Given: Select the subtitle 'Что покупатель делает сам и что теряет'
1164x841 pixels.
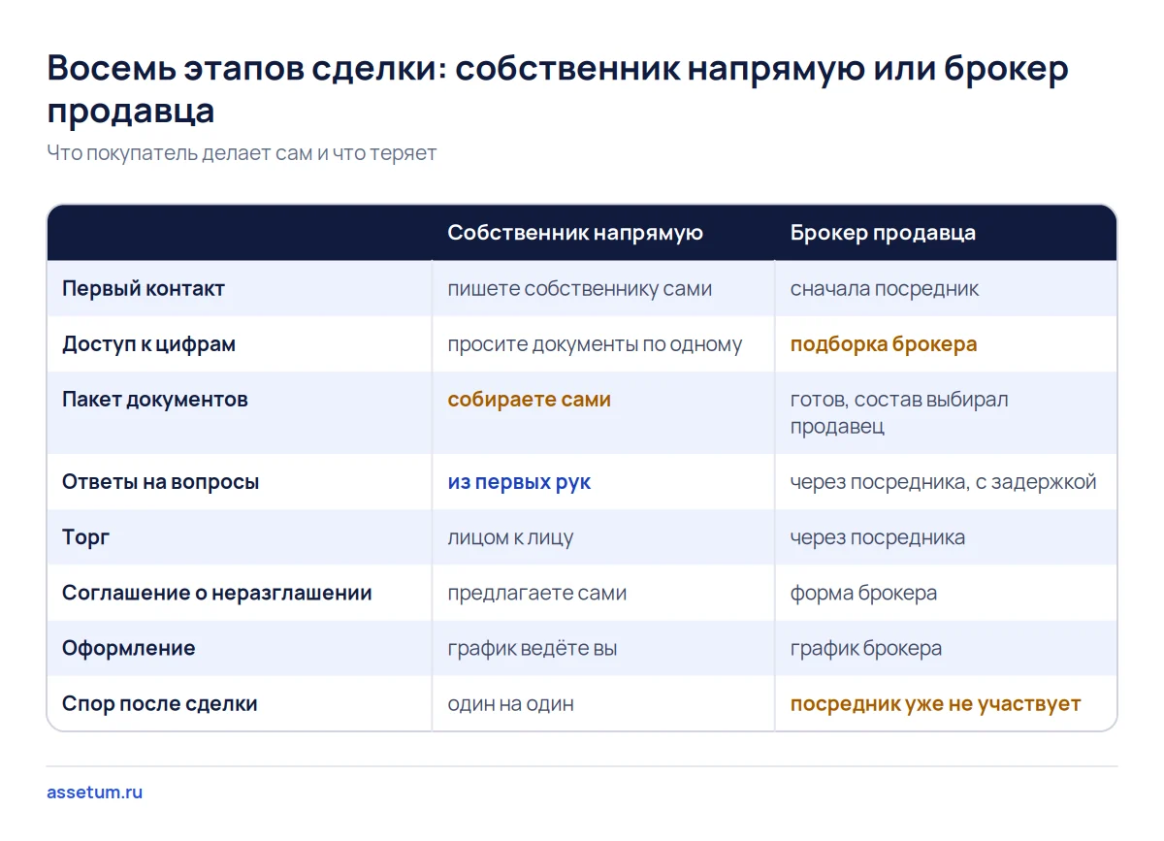Looking at the screenshot, I should pyautogui.click(x=242, y=153).
